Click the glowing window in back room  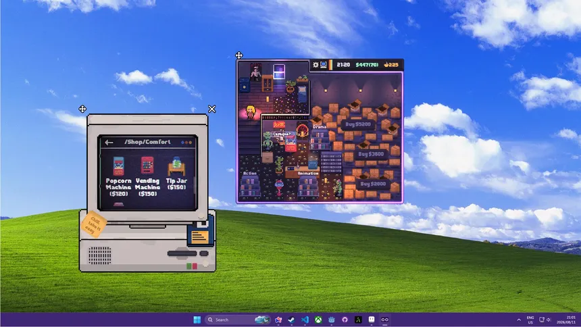pos(279,71)
